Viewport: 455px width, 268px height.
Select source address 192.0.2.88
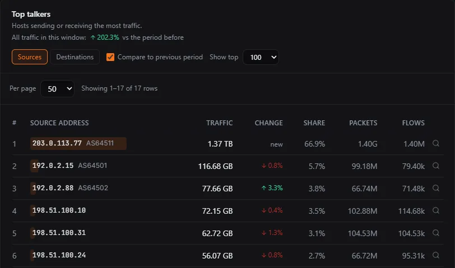pos(53,188)
